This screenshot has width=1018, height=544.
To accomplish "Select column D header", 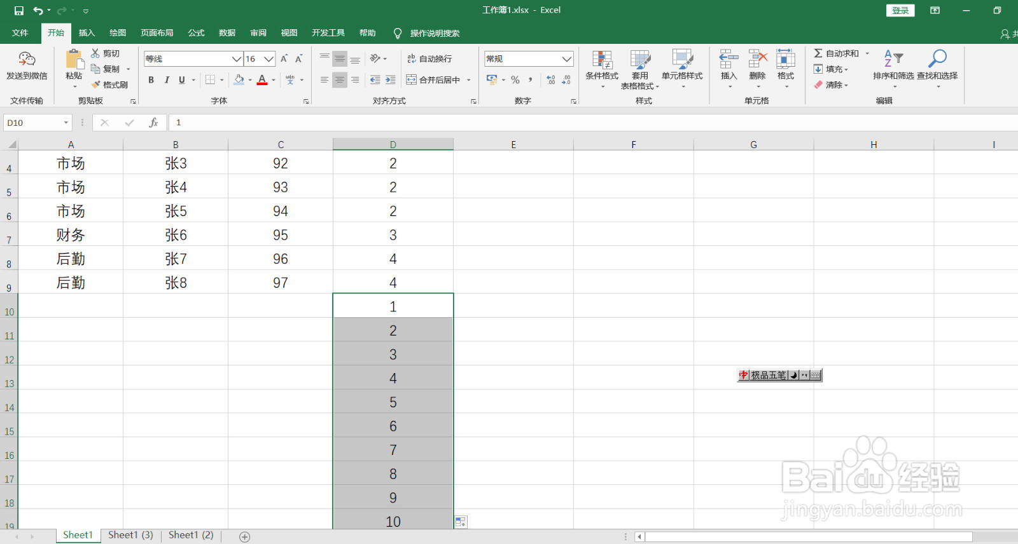I will point(393,144).
